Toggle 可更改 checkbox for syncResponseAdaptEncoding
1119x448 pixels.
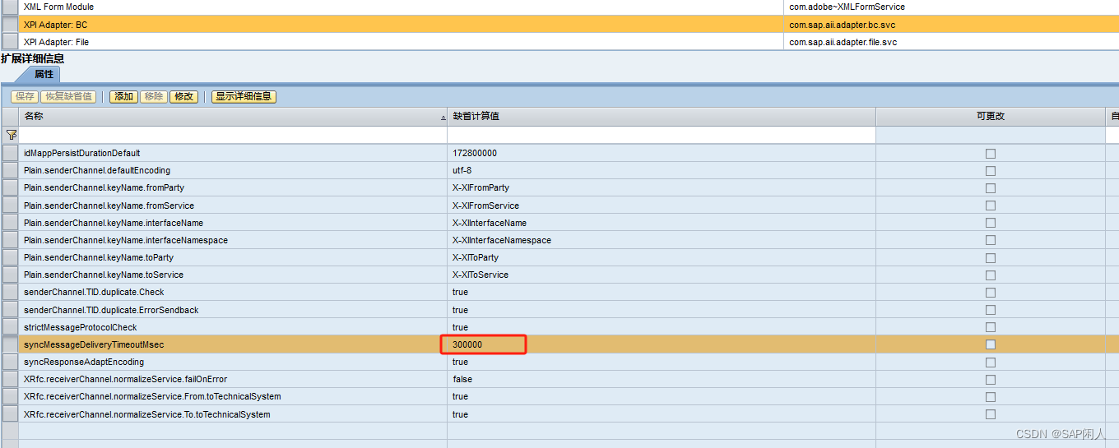pyautogui.click(x=991, y=363)
